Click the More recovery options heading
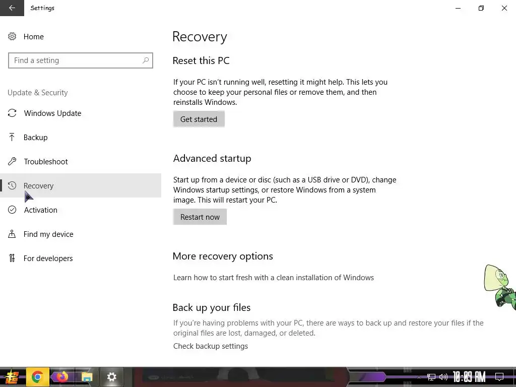Image resolution: width=516 pixels, height=387 pixels. coord(223,256)
